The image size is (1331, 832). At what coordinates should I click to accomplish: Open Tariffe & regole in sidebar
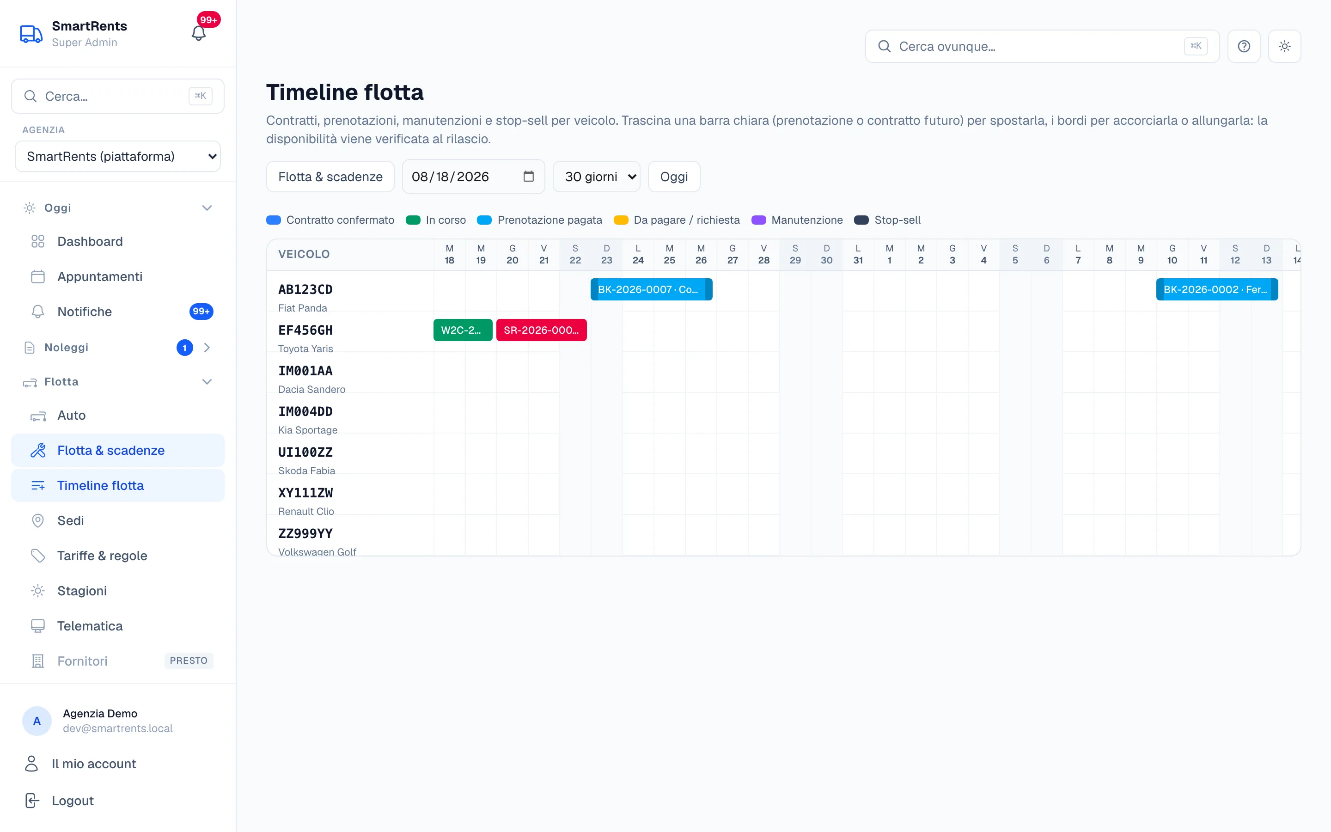118,556
